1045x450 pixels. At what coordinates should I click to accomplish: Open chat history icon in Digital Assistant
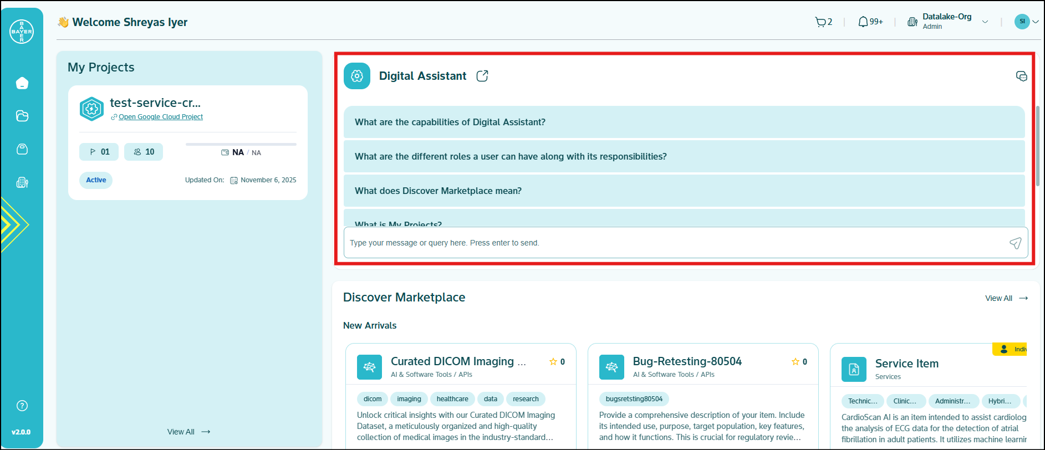[x=1021, y=76]
